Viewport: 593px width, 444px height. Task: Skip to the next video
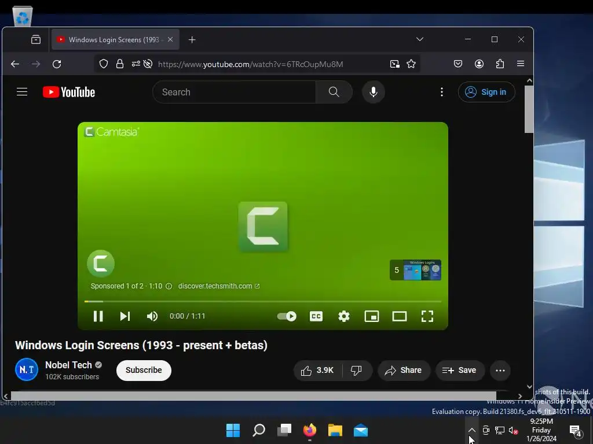click(125, 316)
